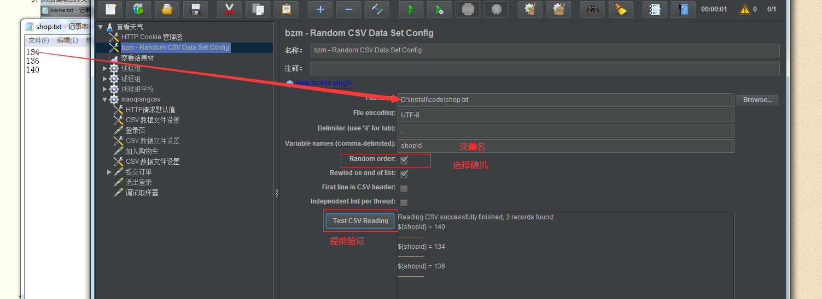
Task: Click the 0/1 active threads counter
Action: click(772, 9)
